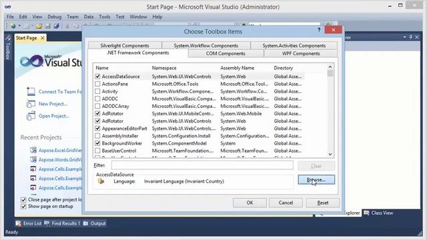
Task: Open the Window menu
Action: pos(138,17)
